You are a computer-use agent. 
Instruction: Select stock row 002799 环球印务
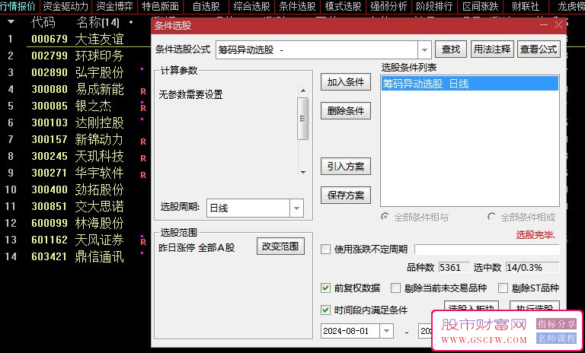click(x=75, y=56)
